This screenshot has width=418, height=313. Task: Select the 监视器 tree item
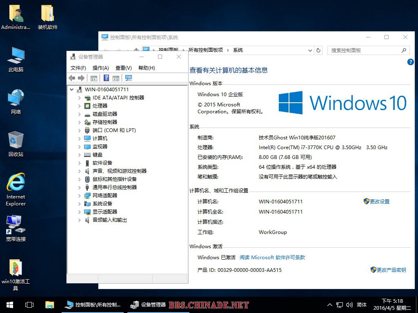pyautogui.click(x=100, y=147)
